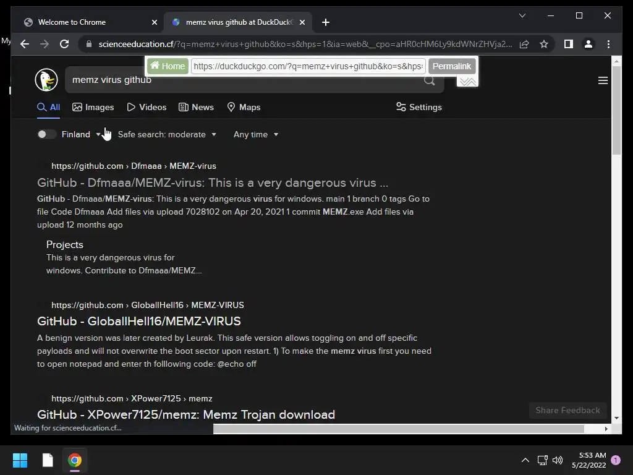Screen dimensions: 633x475
Task: Open a new tab with plus button
Action: [x=326, y=22]
